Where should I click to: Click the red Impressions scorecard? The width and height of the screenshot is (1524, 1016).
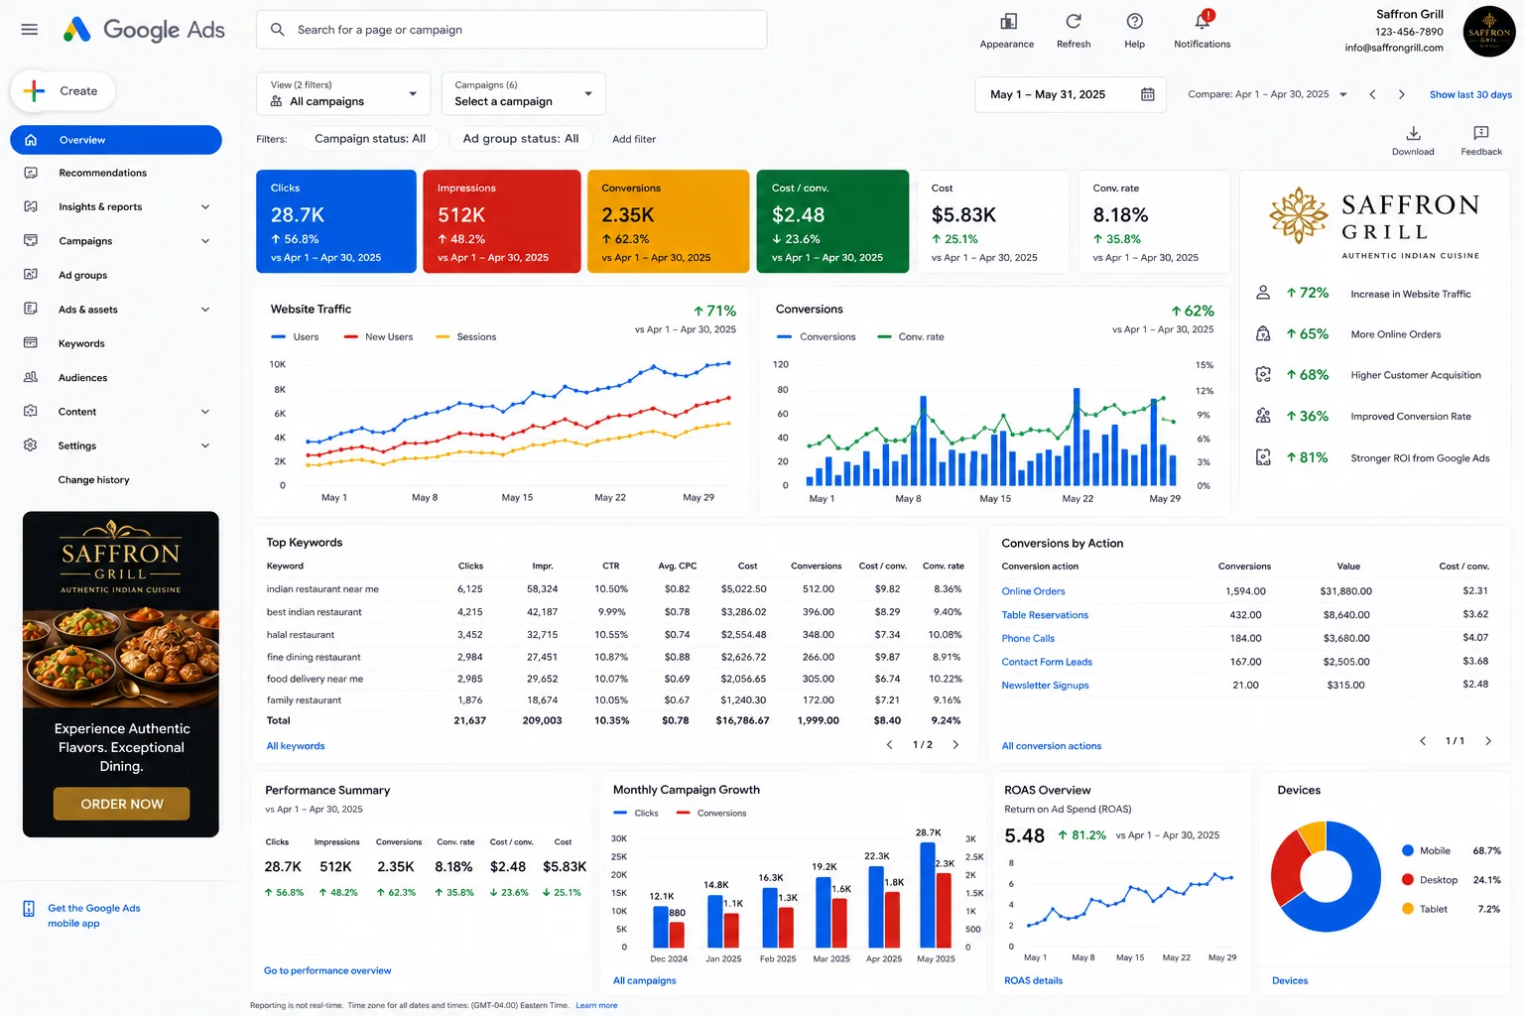502,221
